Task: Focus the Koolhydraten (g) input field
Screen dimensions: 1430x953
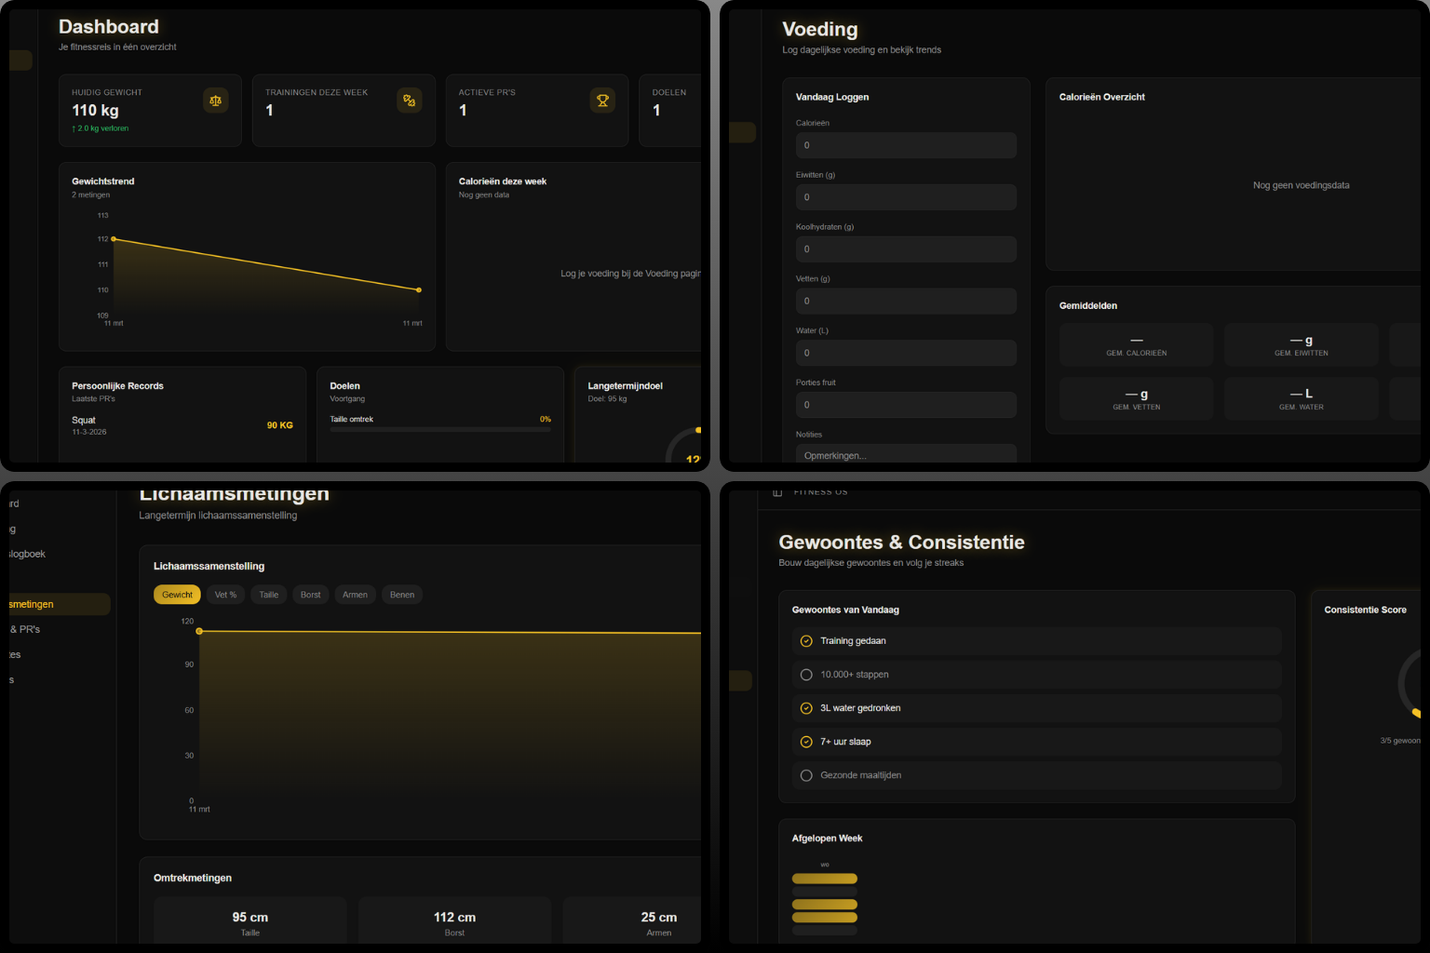Action: [x=906, y=249]
